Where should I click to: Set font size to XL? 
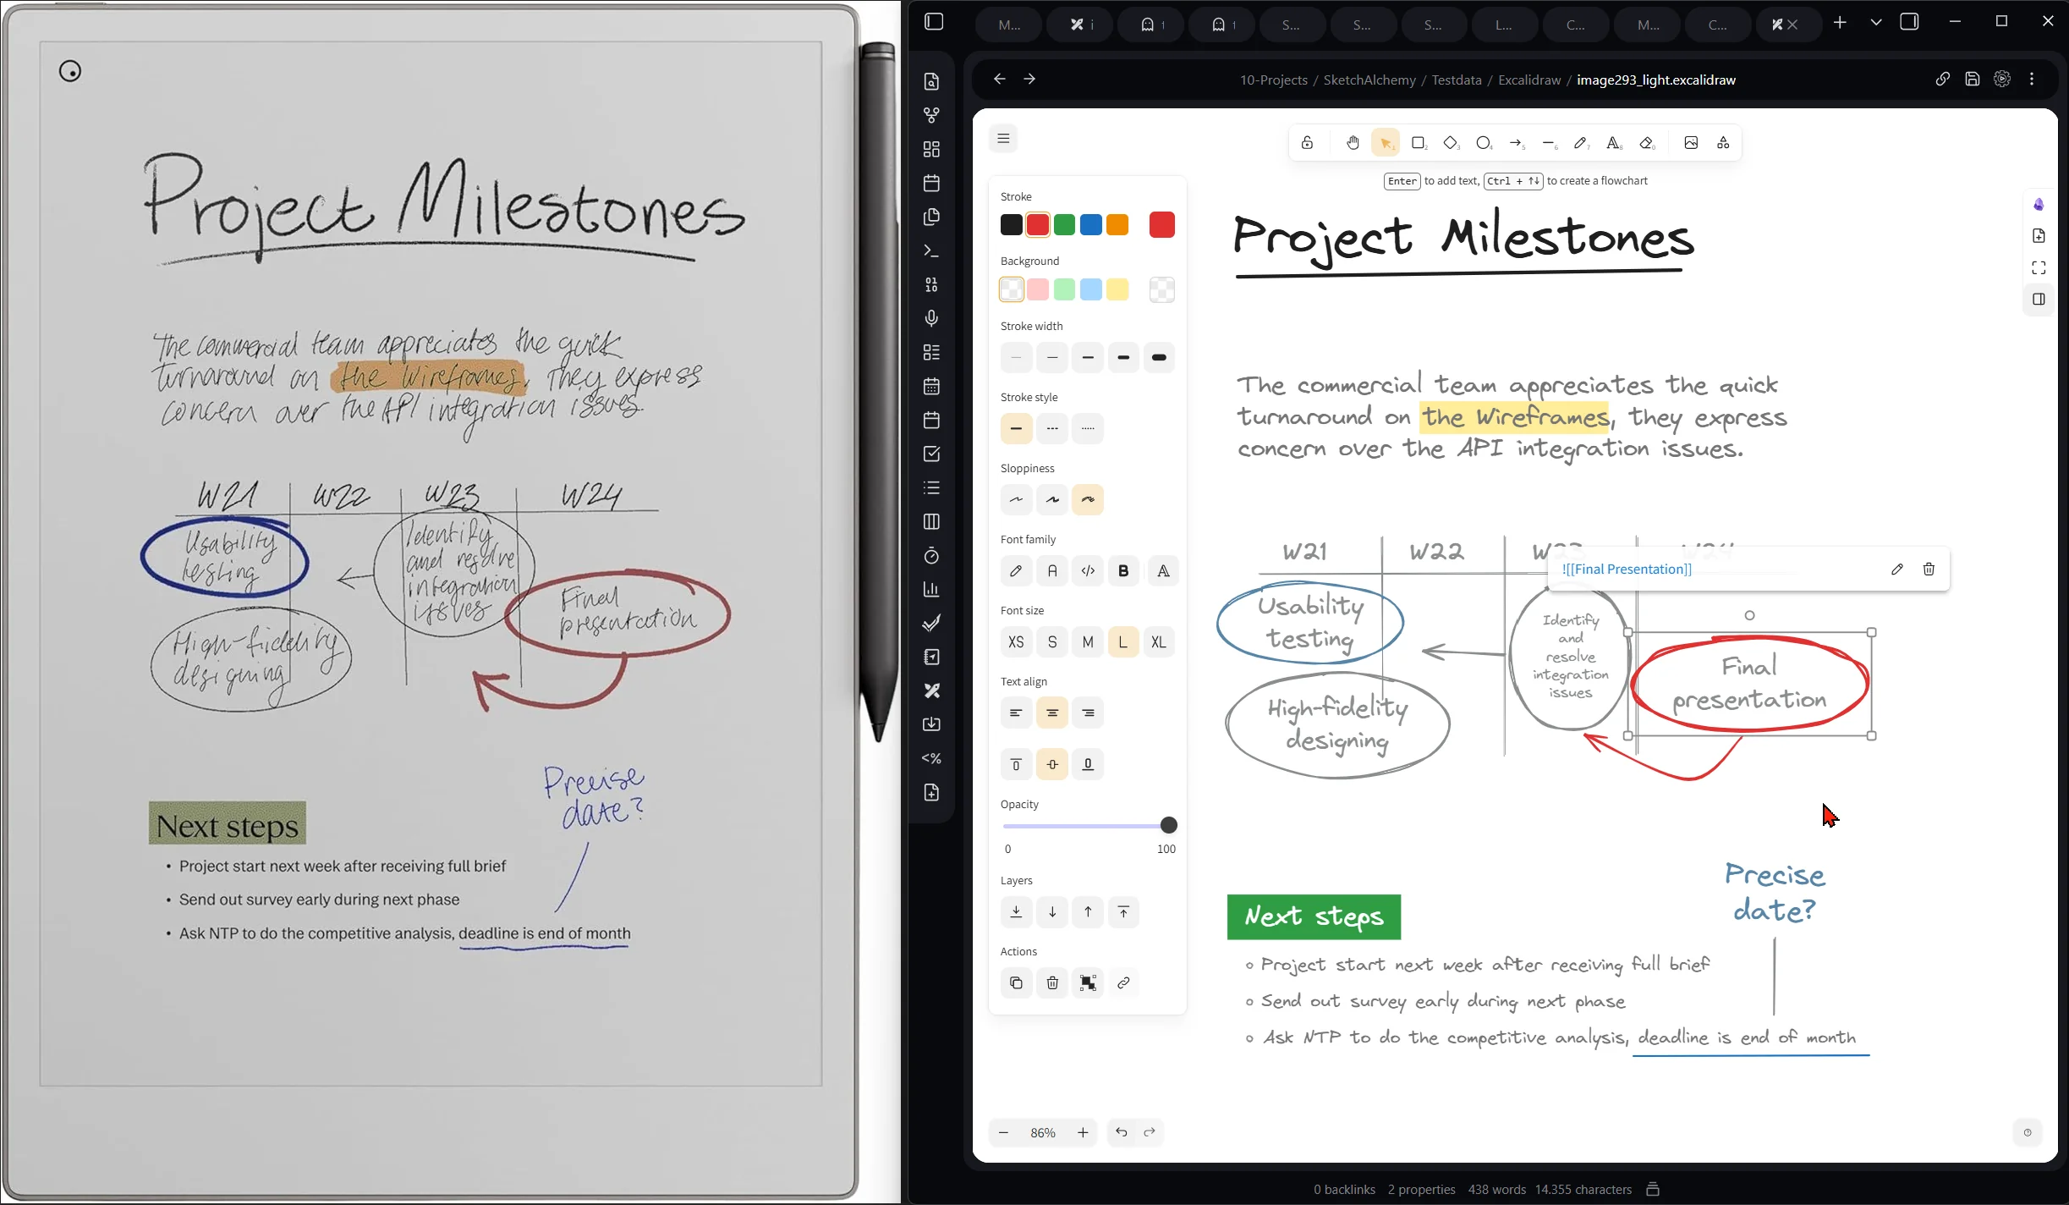(1159, 642)
